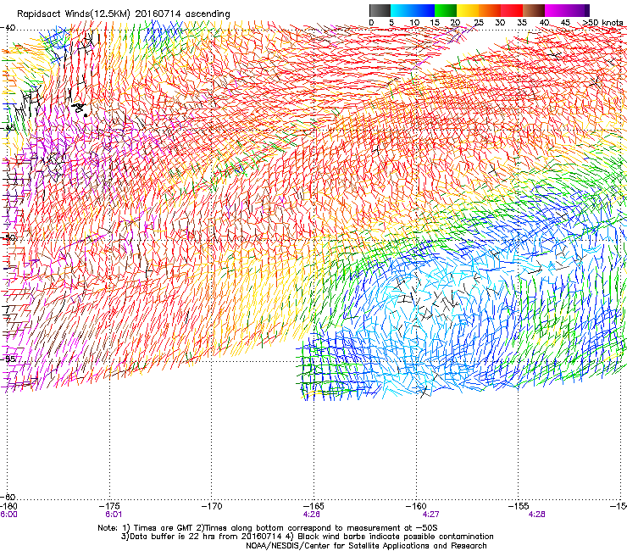Click the magenta-purple 40–50 knots legend segment
Viewport: 627px width, 551px height.
click(x=567, y=10)
